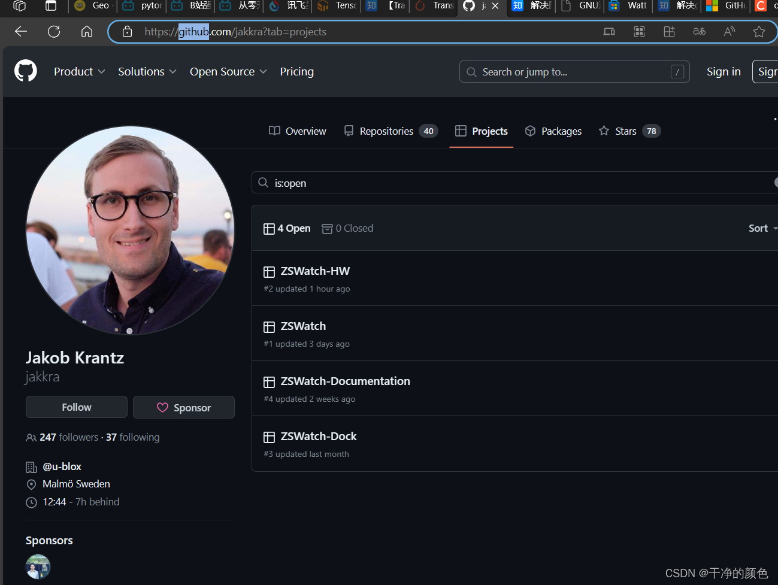
Task: Follow Jakob Krantz
Action: 76,407
